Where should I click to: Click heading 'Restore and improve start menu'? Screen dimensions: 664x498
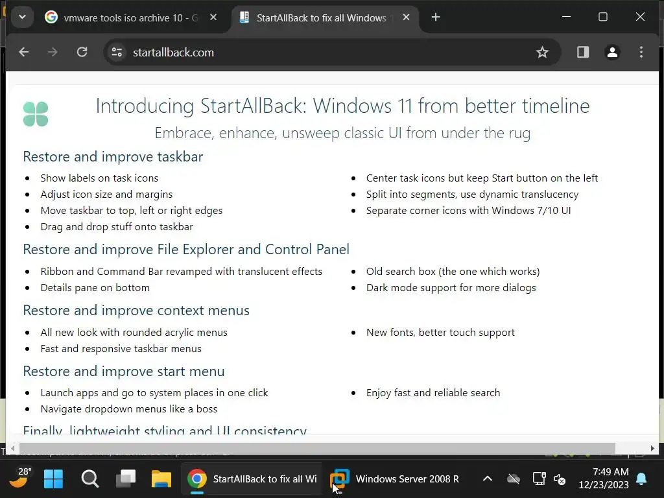point(124,372)
